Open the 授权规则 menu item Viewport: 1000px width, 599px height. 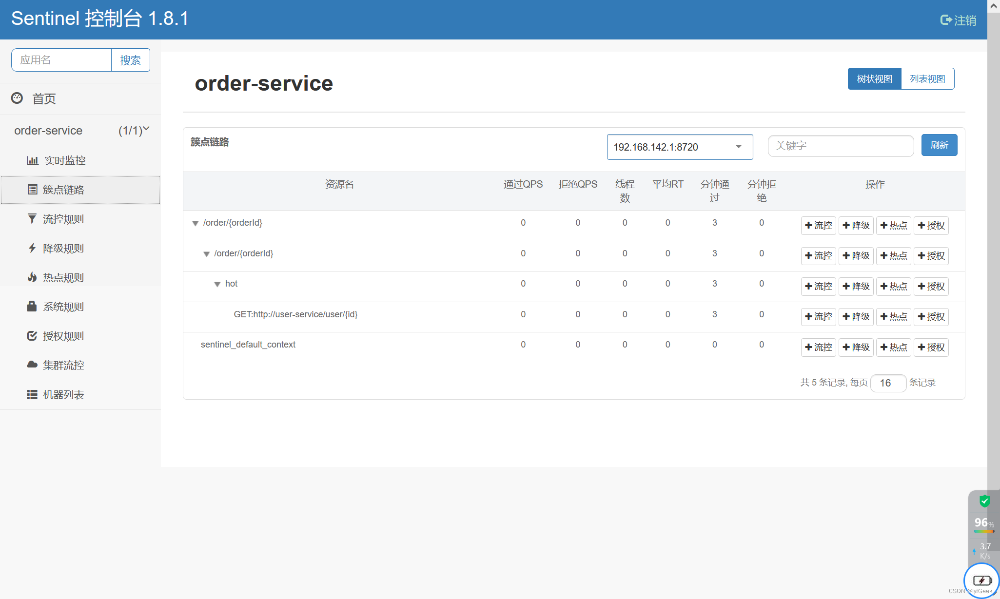tap(80, 336)
